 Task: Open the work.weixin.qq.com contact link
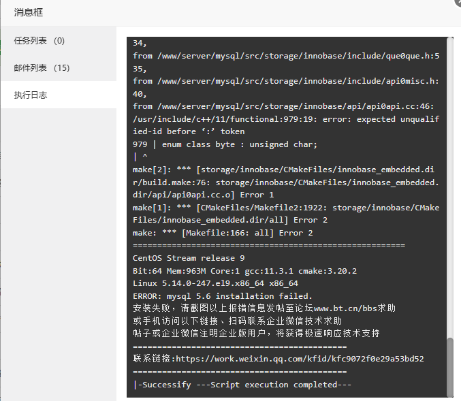tap(300, 359)
